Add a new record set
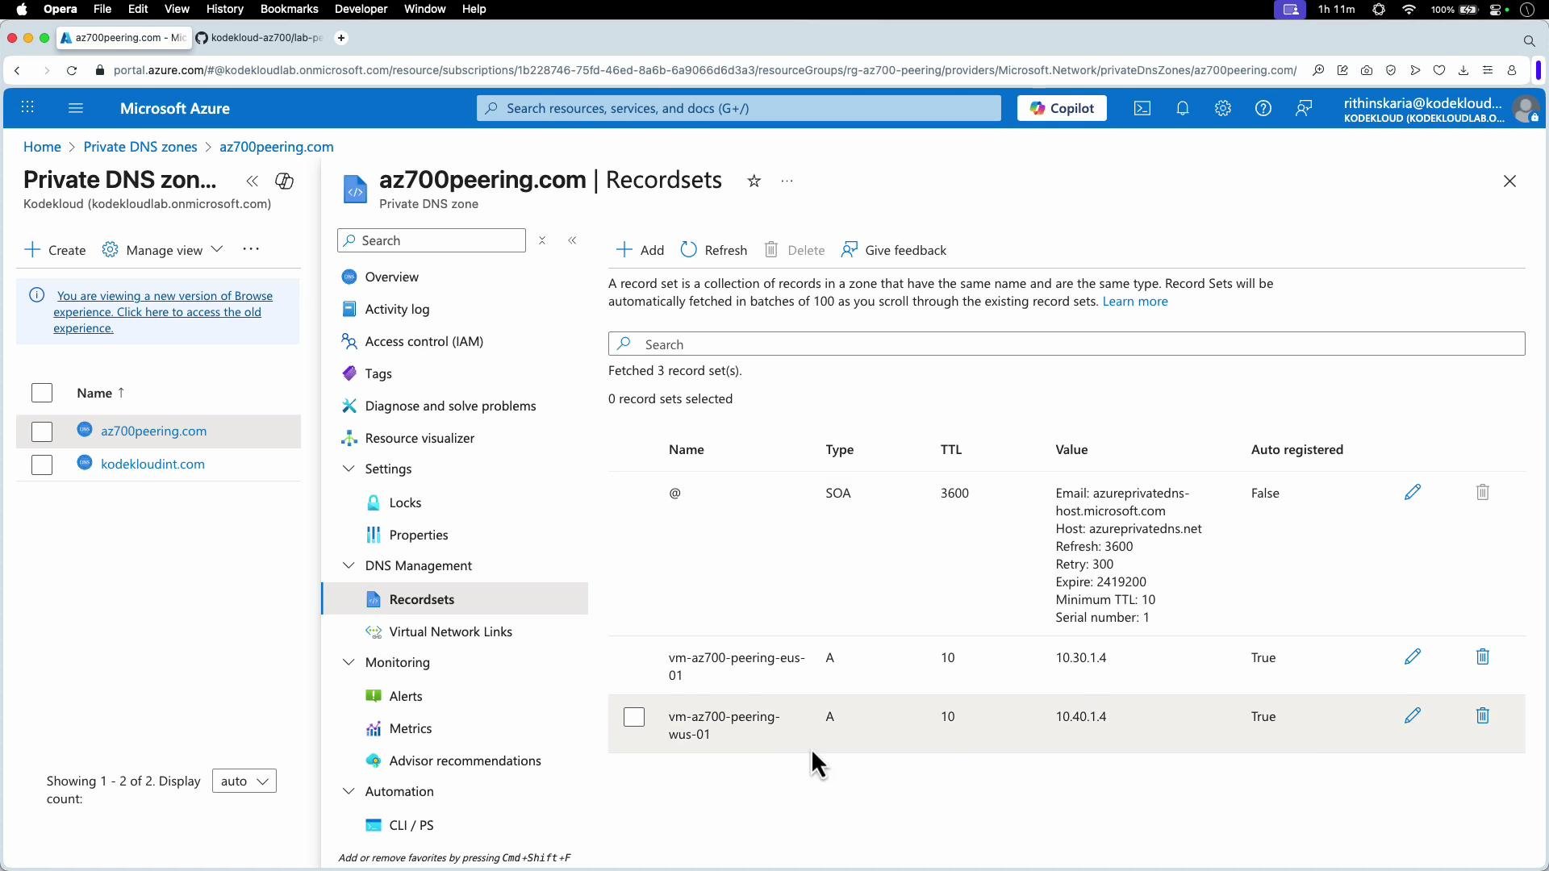The height and width of the screenshot is (871, 1549). (640, 250)
